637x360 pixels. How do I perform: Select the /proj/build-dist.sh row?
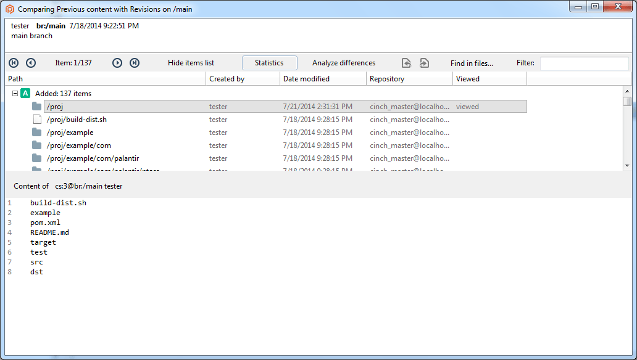[286, 120]
